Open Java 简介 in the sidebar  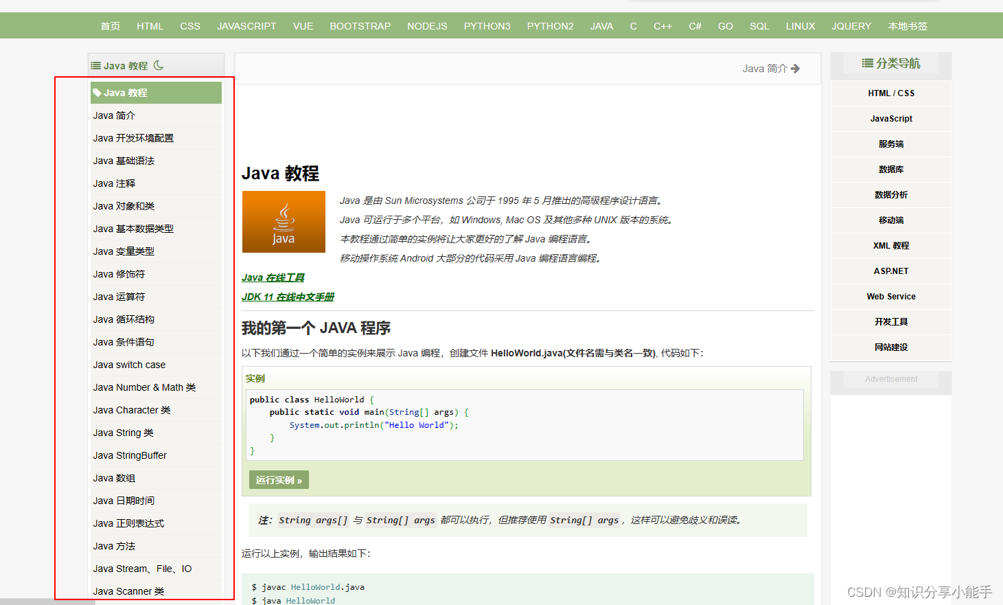(x=156, y=115)
